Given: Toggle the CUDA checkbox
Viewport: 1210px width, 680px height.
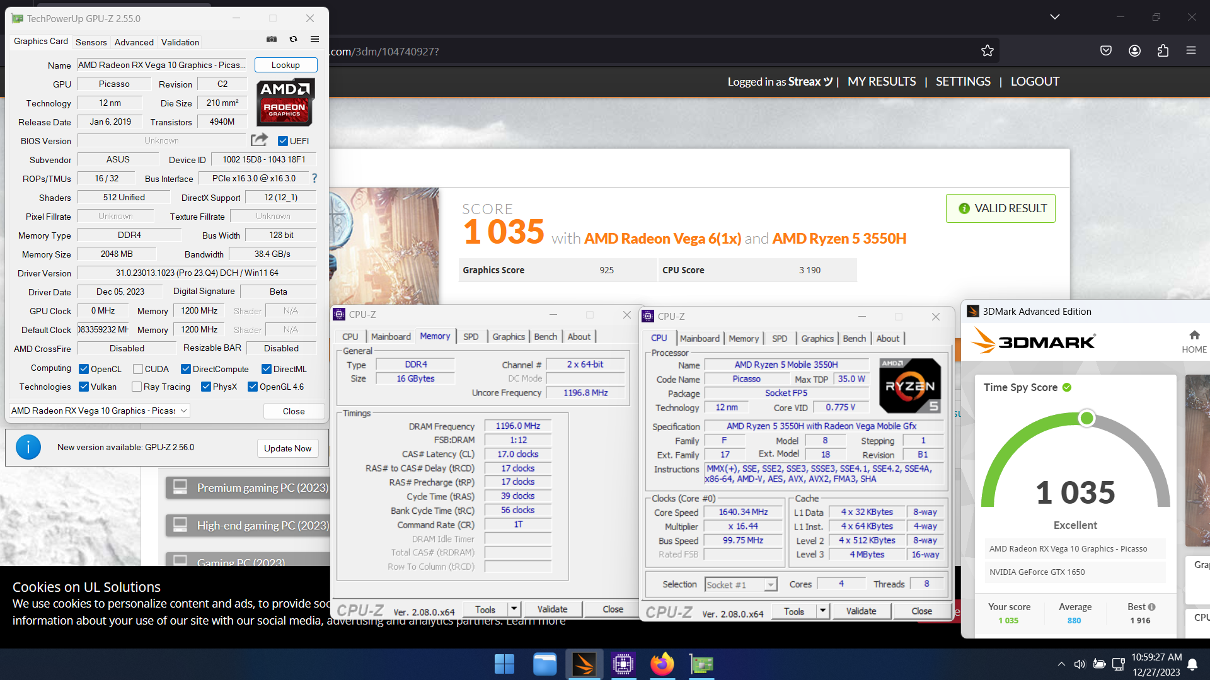Looking at the screenshot, I should tap(137, 369).
